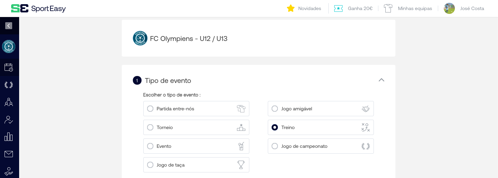This screenshot has width=498, height=178.
Task: Select the Jogo de taça option
Action: (x=150, y=165)
